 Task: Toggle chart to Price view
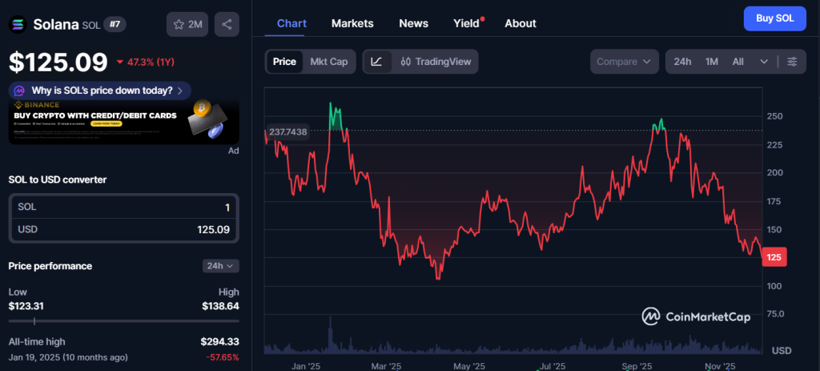click(284, 61)
